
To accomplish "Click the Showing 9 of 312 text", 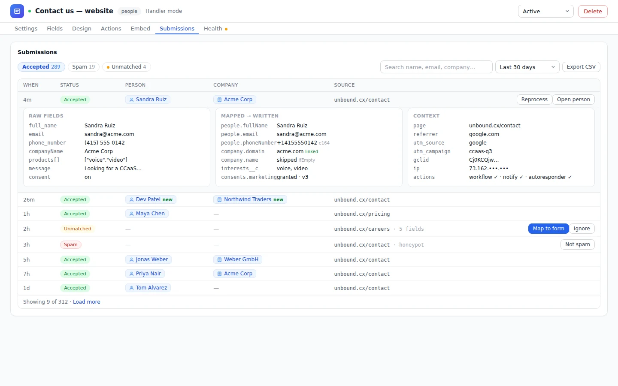I will [45, 302].
